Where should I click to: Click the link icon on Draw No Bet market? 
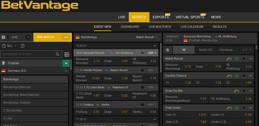[x=236, y=91]
